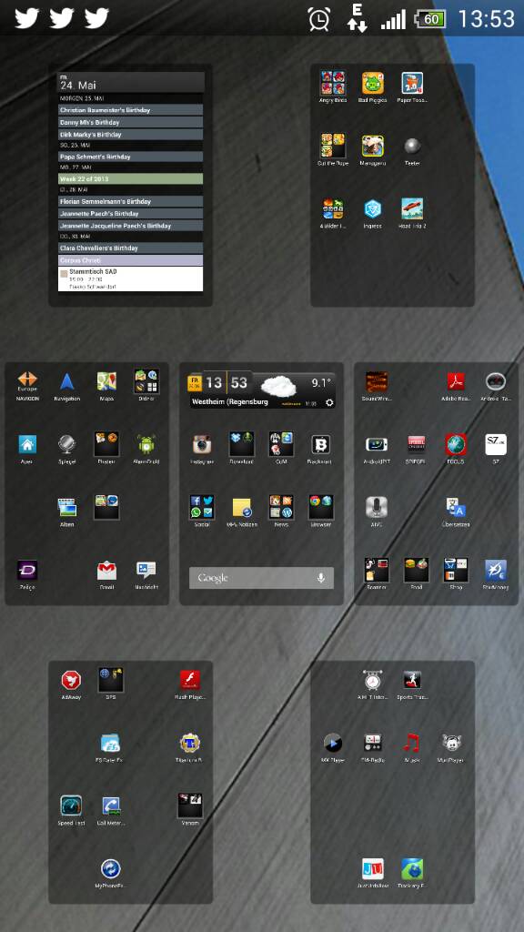
Task: Launch the Teeter ball game
Action: (412, 146)
